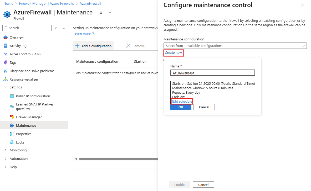Open Edit schedule for the maintenance window
This screenshot has height=191, width=311.
coord(182,101)
